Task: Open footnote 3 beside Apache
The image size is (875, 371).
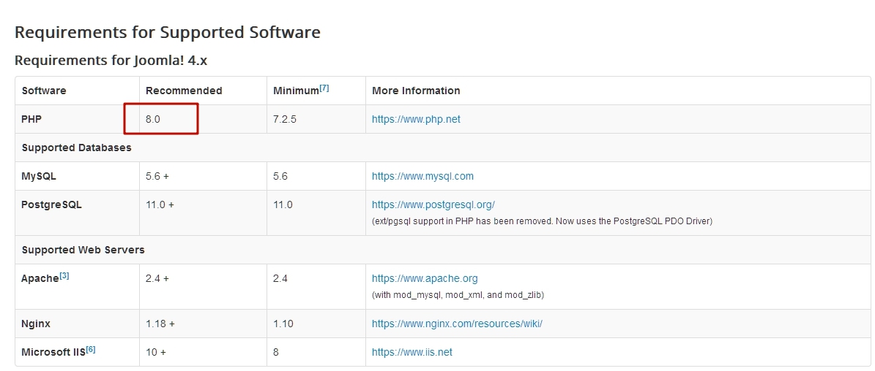Action: pos(64,276)
